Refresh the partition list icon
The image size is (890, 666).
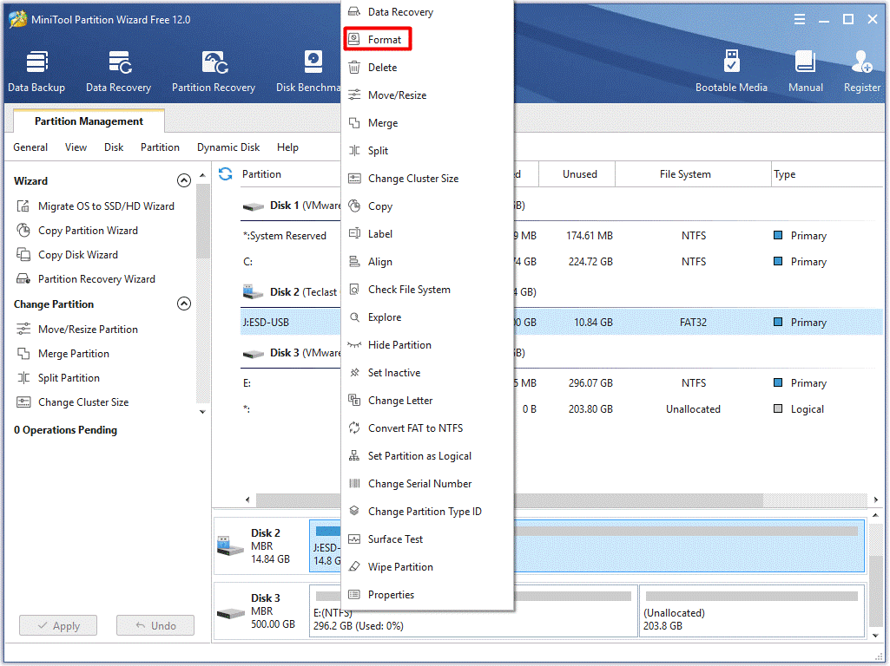(x=226, y=174)
